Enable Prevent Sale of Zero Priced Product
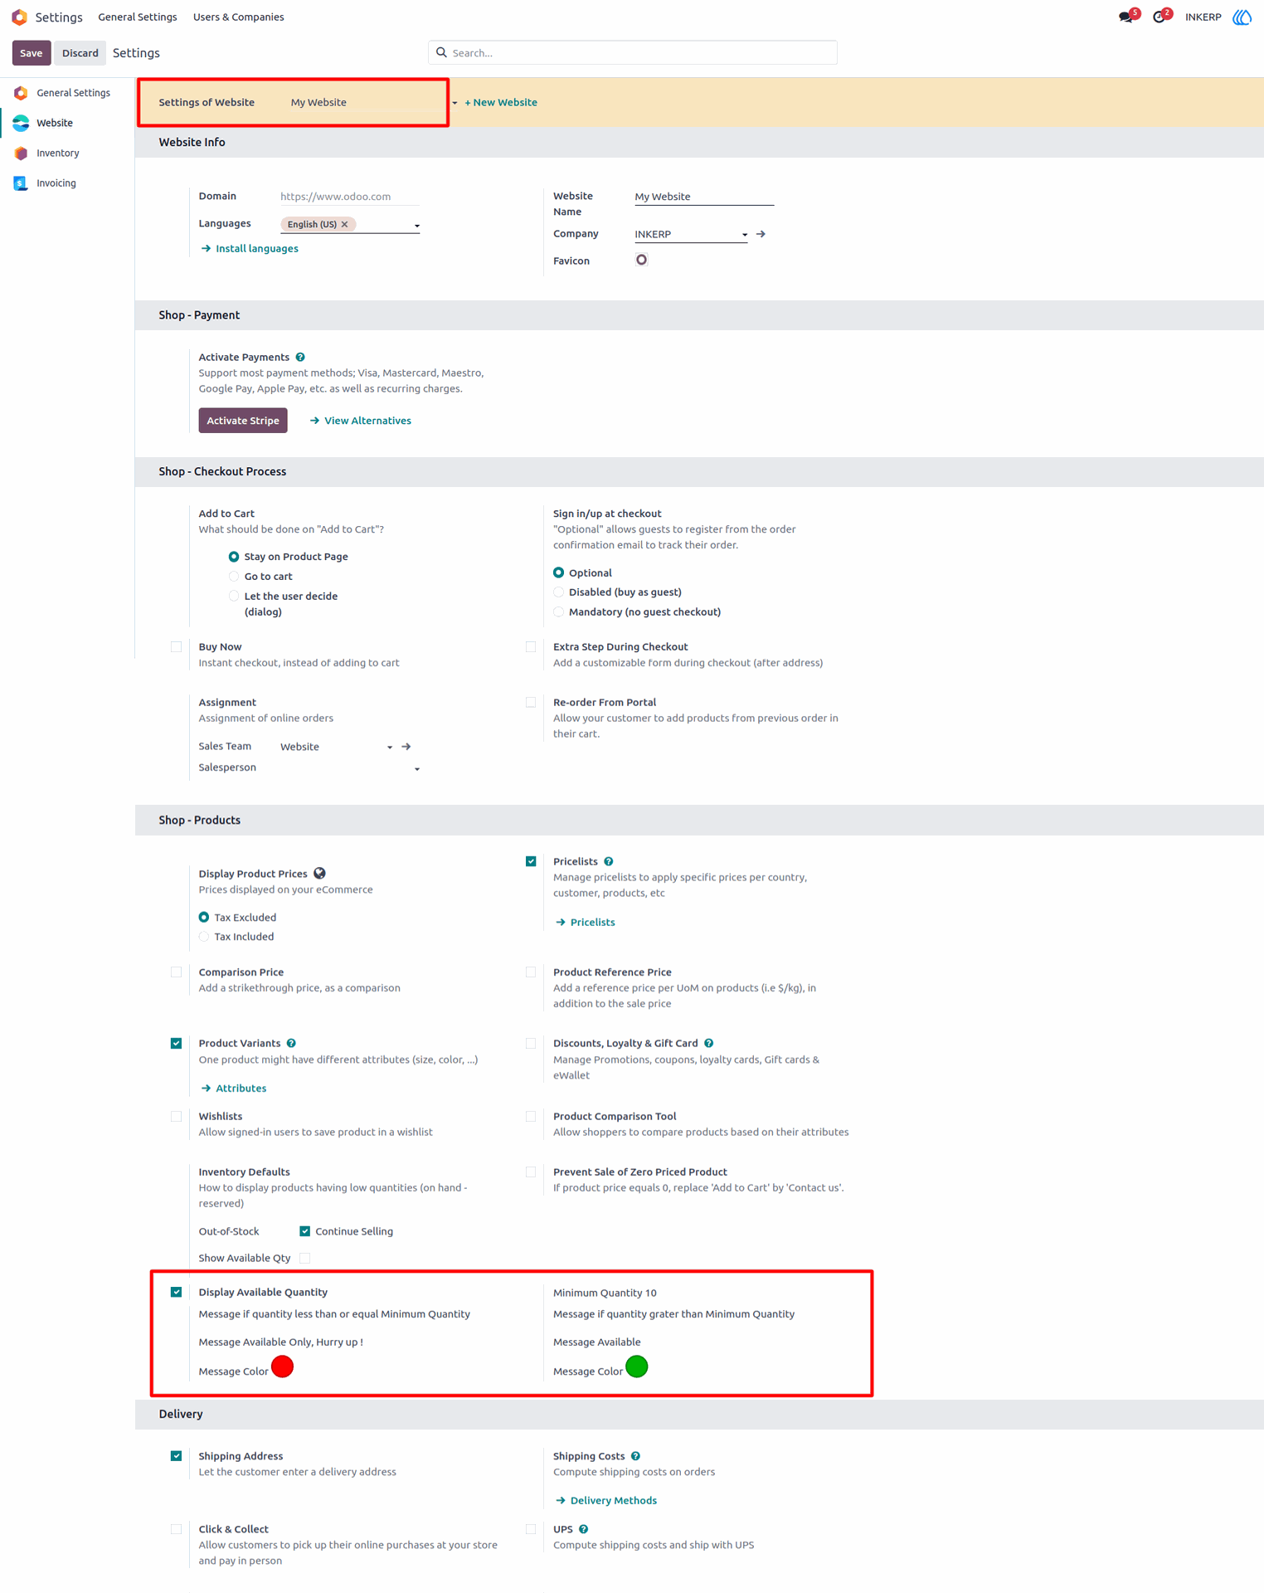This screenshot has width=1264, height=1593. [x=531, y=1172]
